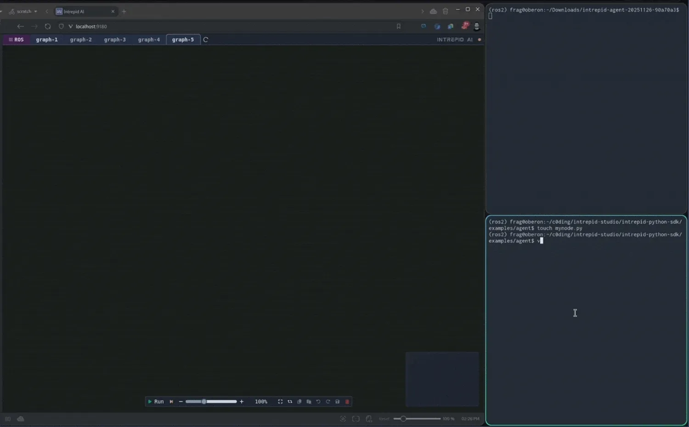Click the copy icon in graph toolbar
The width and height of the screenshot is (689, 427).
click(299, 402)
